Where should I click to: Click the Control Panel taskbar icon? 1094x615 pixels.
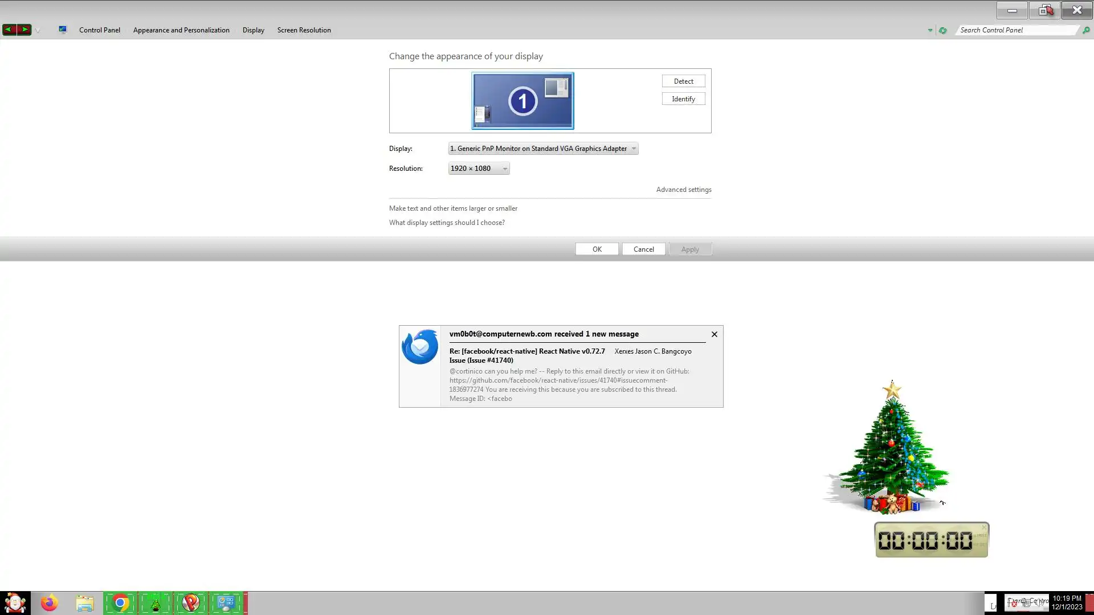pos(226,603)
